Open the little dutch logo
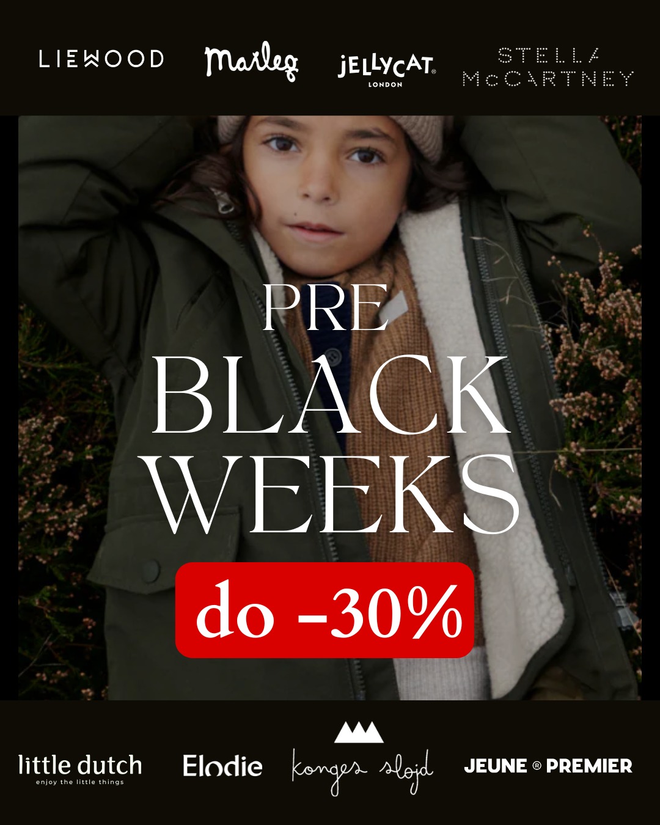The width and height of the screenshot is (660, 825). point(80,769)
